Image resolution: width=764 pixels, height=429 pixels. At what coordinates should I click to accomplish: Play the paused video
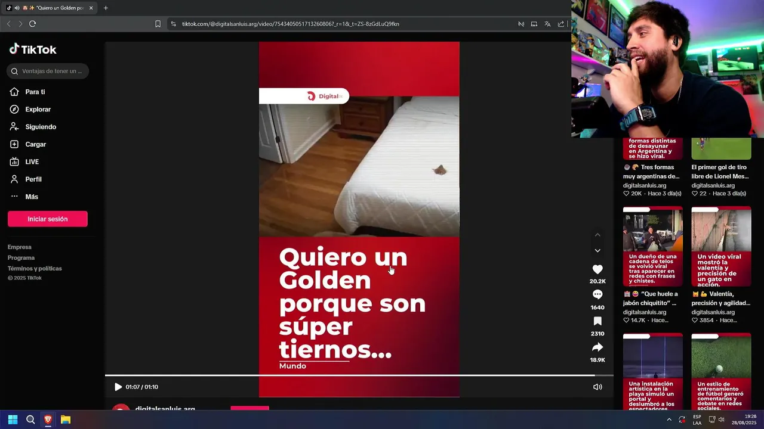point(118,387)
